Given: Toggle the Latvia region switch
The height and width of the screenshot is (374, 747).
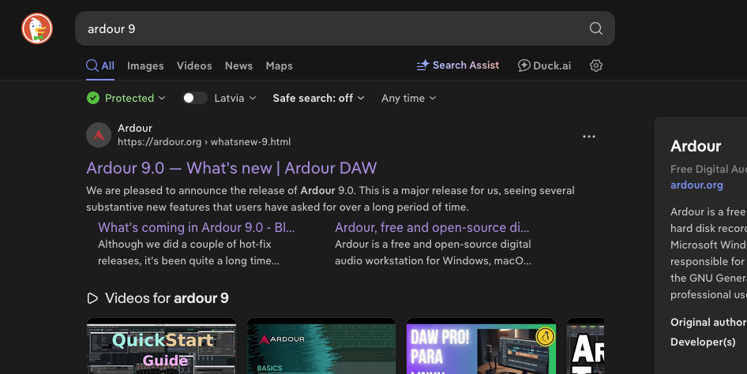Looking at the screenshot, I should [194, 98].
